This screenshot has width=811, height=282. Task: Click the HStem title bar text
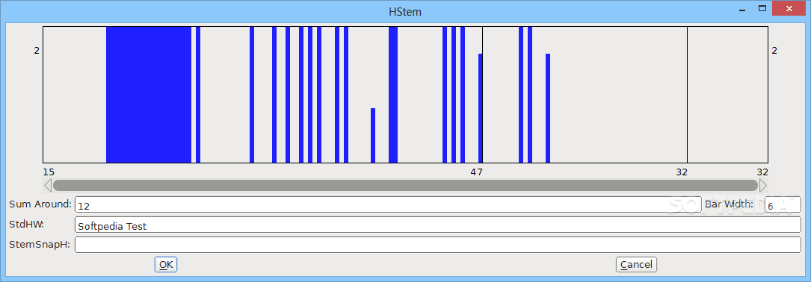coord(405,11)
